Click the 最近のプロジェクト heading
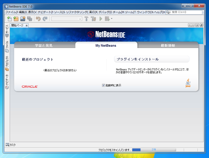209x158 pixels. tap(37, 59)
